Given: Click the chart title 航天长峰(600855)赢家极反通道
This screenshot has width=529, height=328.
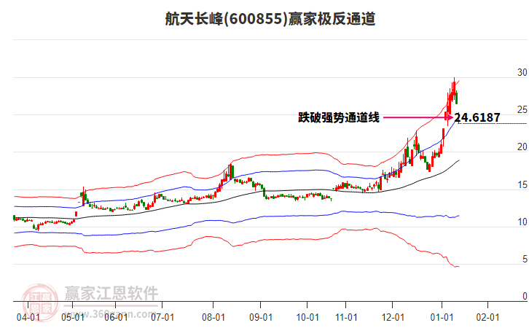Looking at the screenshot, I should click(270, 19).
